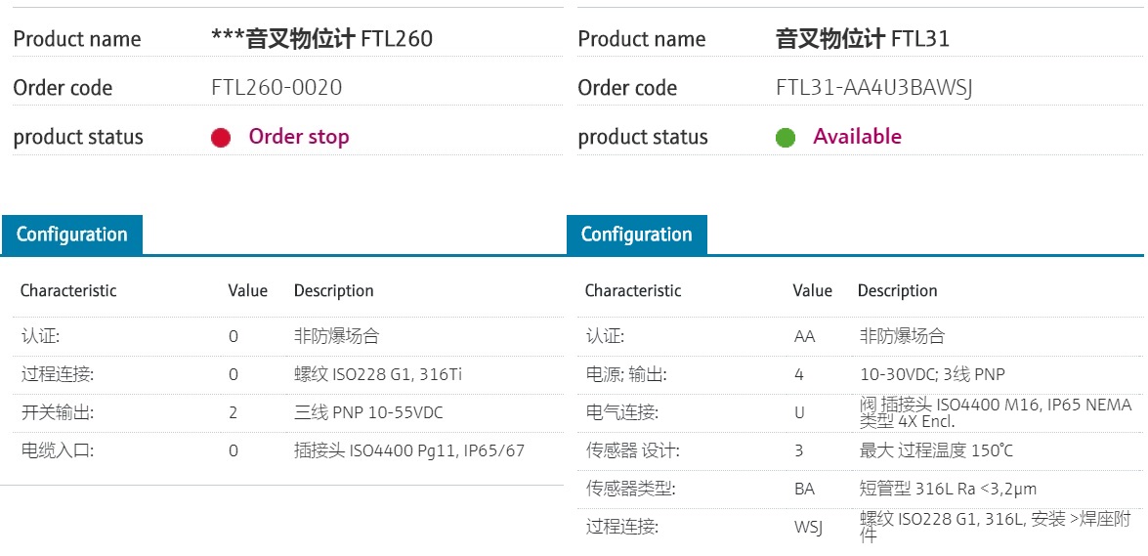Open the left Configuration tab for FTL260
The height and width of the screenshot is (556, 1148).
71,235
